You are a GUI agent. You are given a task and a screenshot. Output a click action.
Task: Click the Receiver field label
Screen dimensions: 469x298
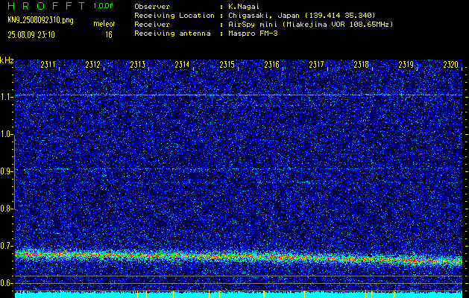(152, 25)
